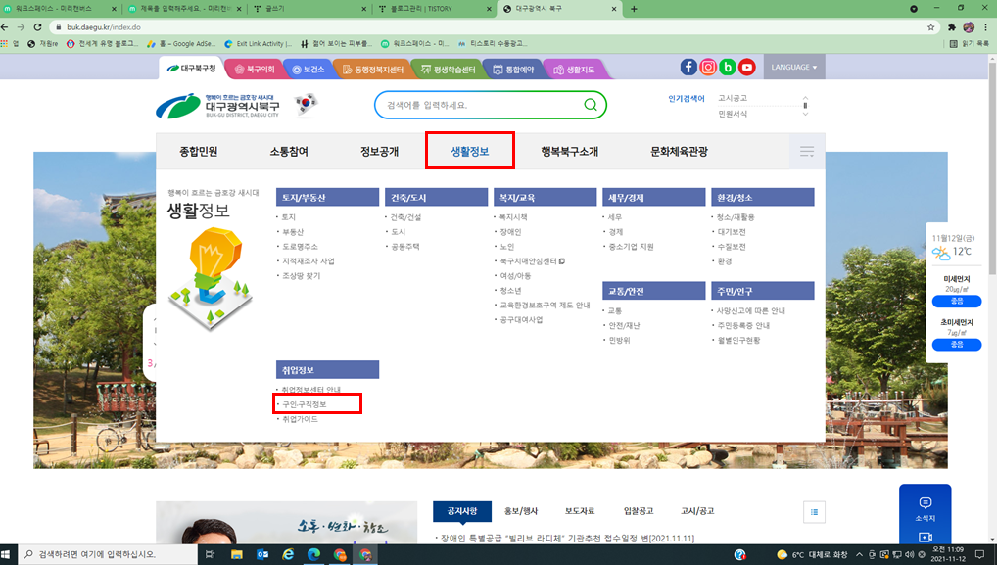The image size is (997, 565).
Task: Click the 청소/재활용 link
Action: tap(736, 217)
